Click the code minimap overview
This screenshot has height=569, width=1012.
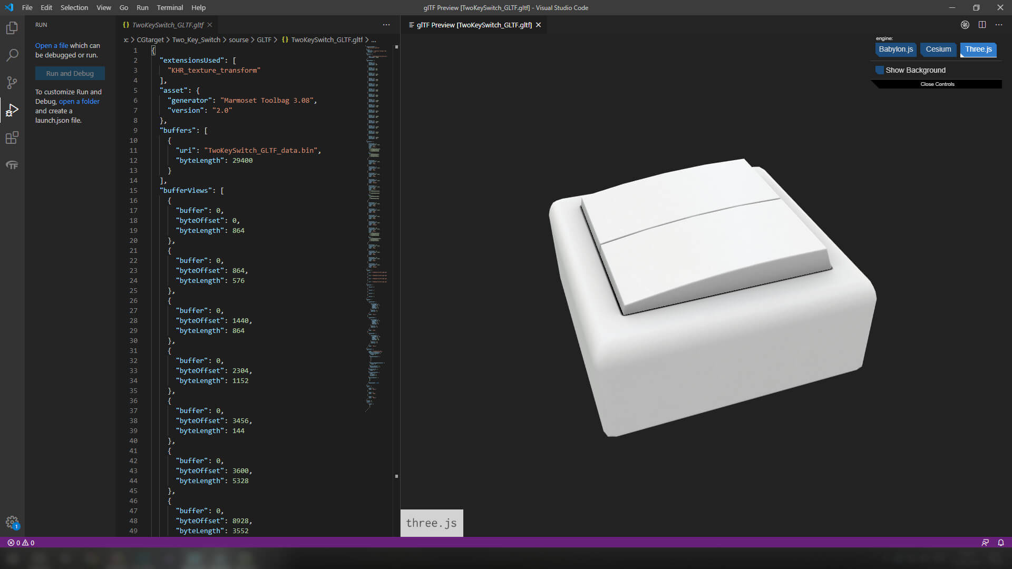click(376, 211)
